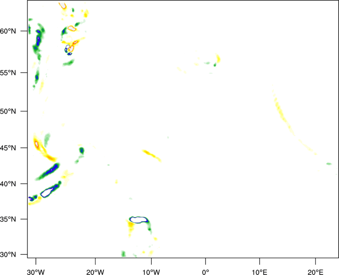This screenshot has width=339, height=275.
Task: Click the 20°W longitude label
Action: click(95, 272)
